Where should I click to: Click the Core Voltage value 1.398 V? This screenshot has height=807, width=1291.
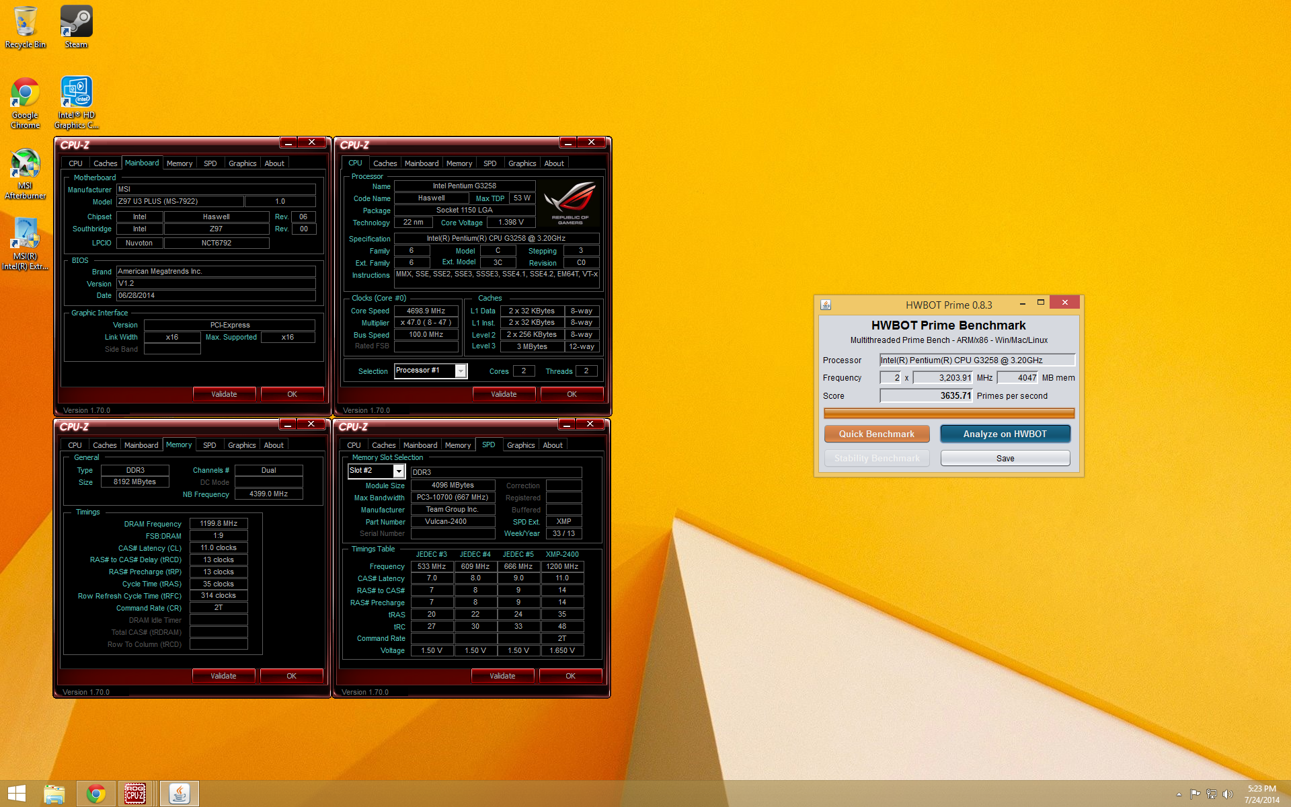click(511, 223)
